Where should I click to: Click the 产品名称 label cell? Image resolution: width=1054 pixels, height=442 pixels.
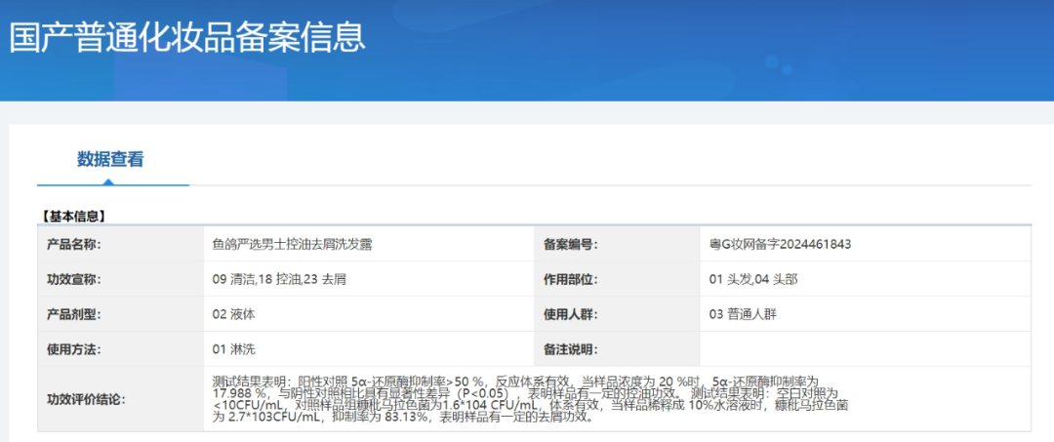click(121, 244)
